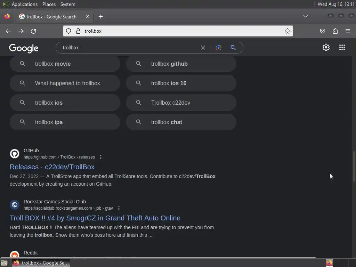Image resolution: width=356 pixels, height=267 pixels.
Task: Open Google quick settings gear
Action: 326,47
